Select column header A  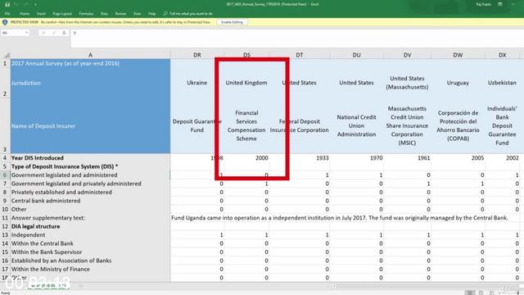(90, 55)
